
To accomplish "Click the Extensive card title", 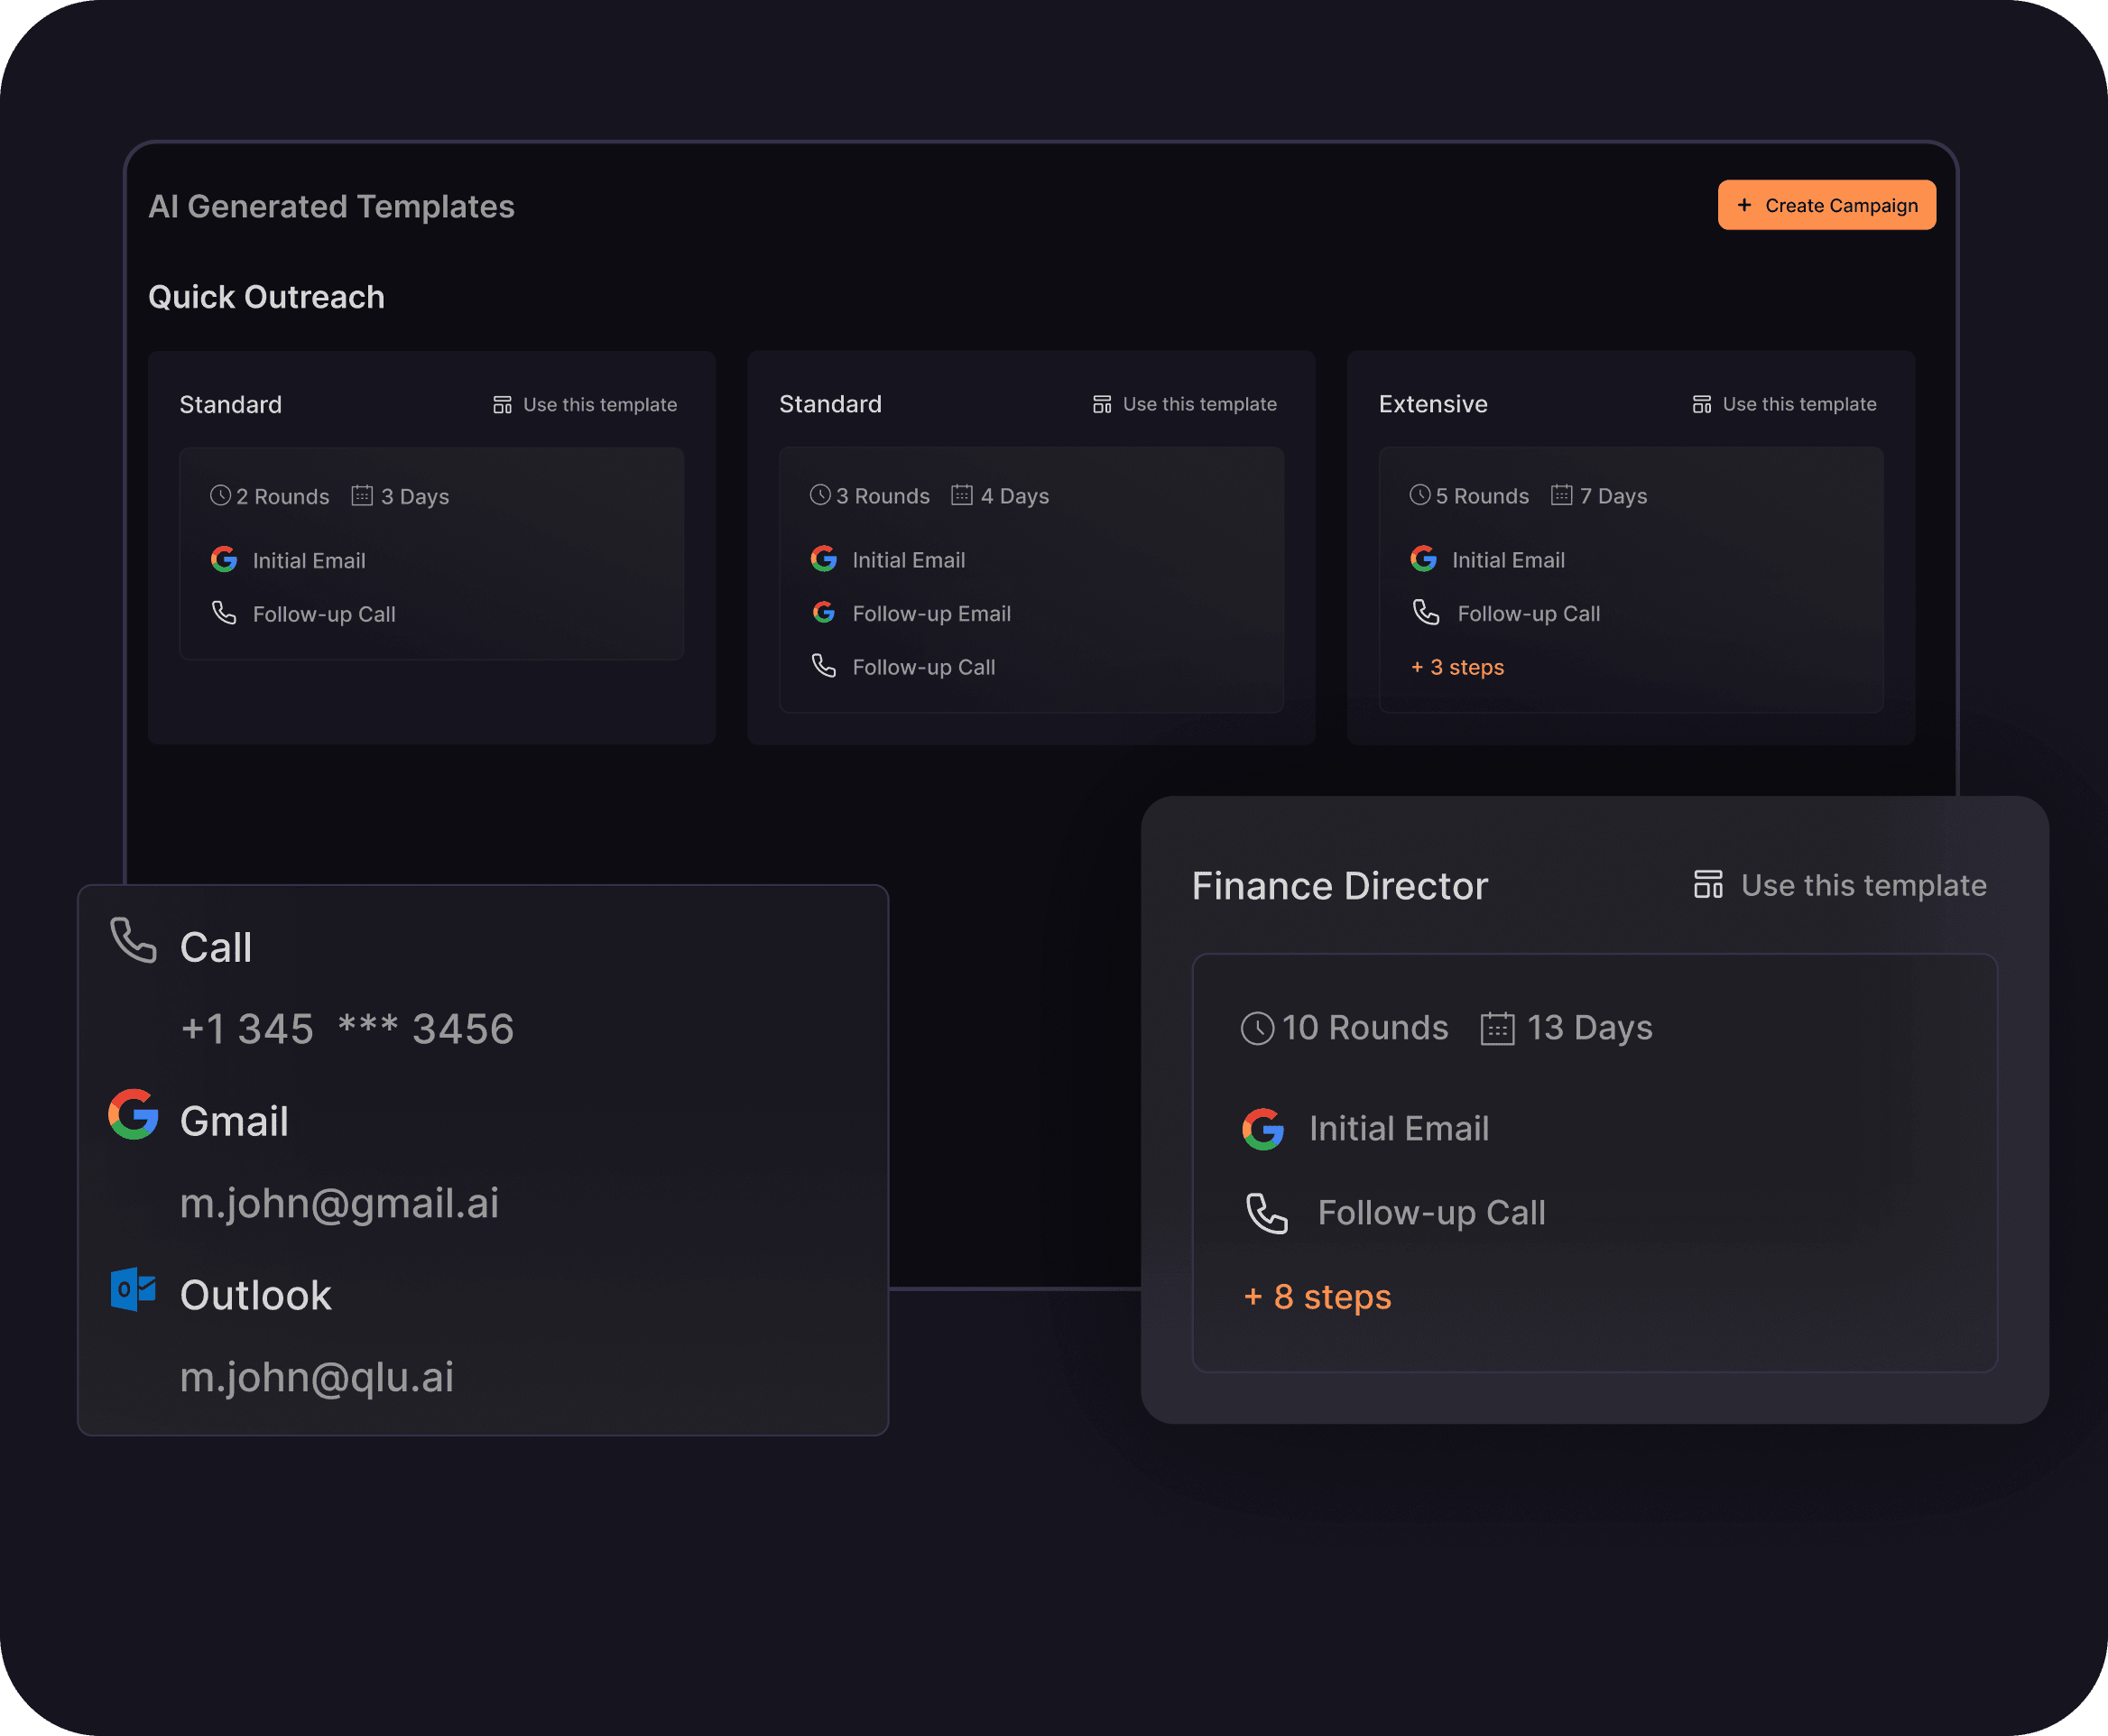I will coord(1433,404).
